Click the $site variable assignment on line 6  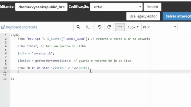22,53
